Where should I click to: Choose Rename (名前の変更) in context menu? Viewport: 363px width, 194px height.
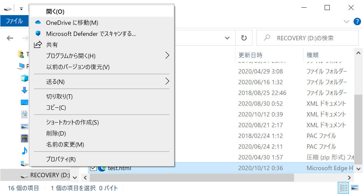coord(102,145)
